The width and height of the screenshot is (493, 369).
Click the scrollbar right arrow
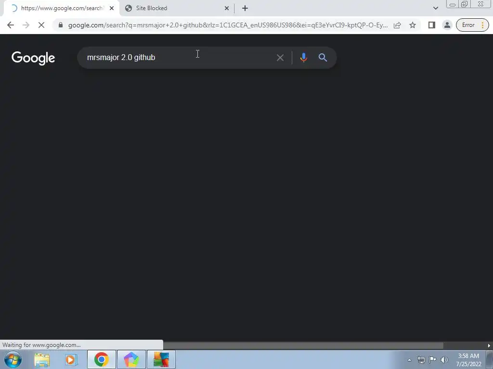point(489,345)
